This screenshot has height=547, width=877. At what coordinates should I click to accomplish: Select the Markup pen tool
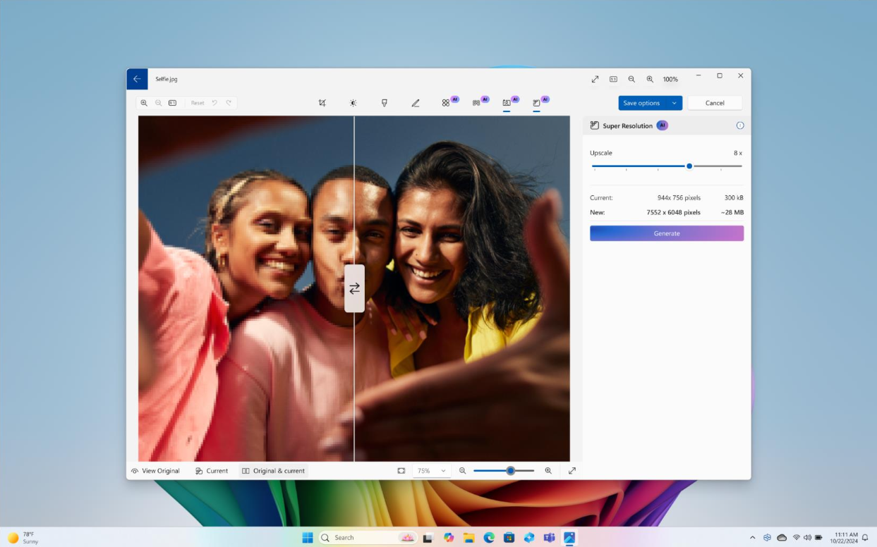coord(415,103)
